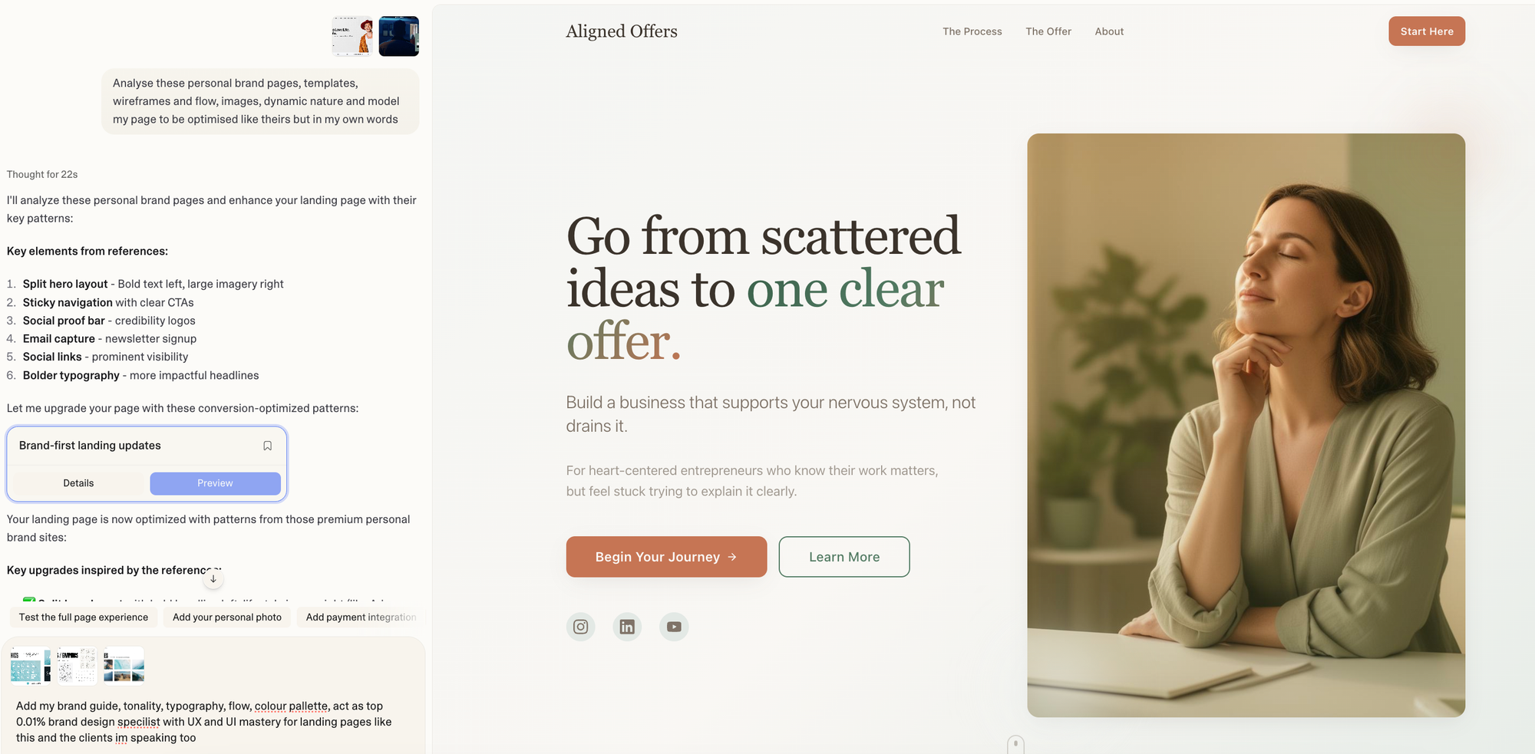Expand the Thought for 22s section
This screenshot has width=1535, height=754.
pos(42,174)
